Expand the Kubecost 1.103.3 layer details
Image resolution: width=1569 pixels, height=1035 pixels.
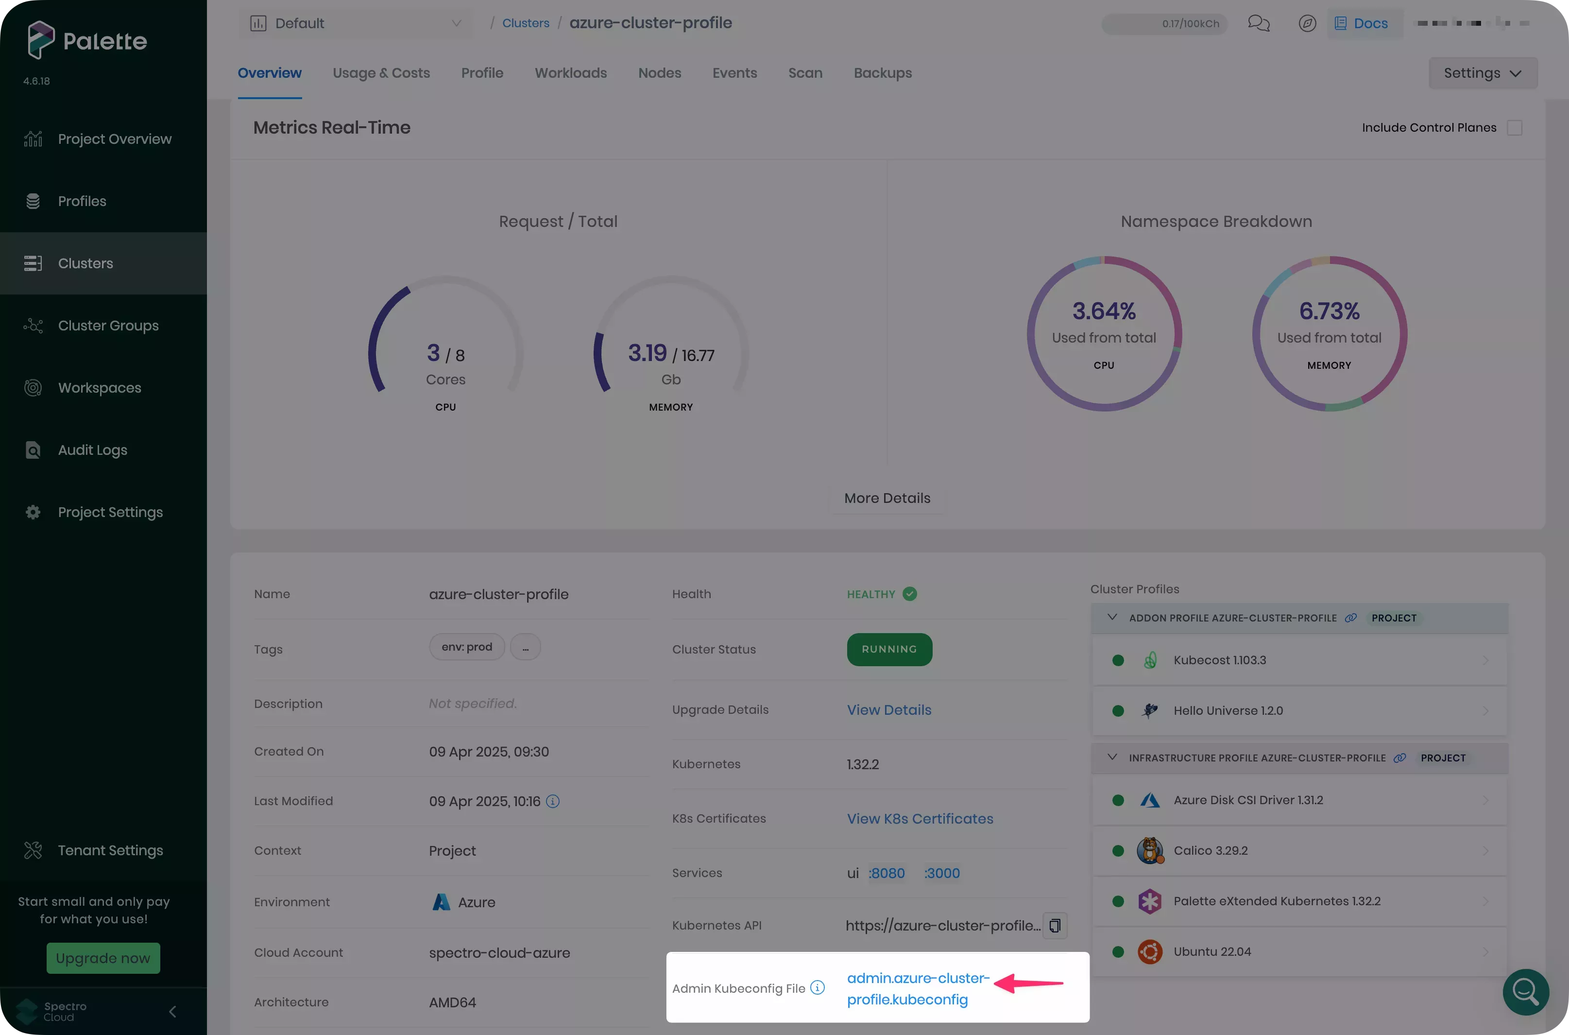(1485, 660)
